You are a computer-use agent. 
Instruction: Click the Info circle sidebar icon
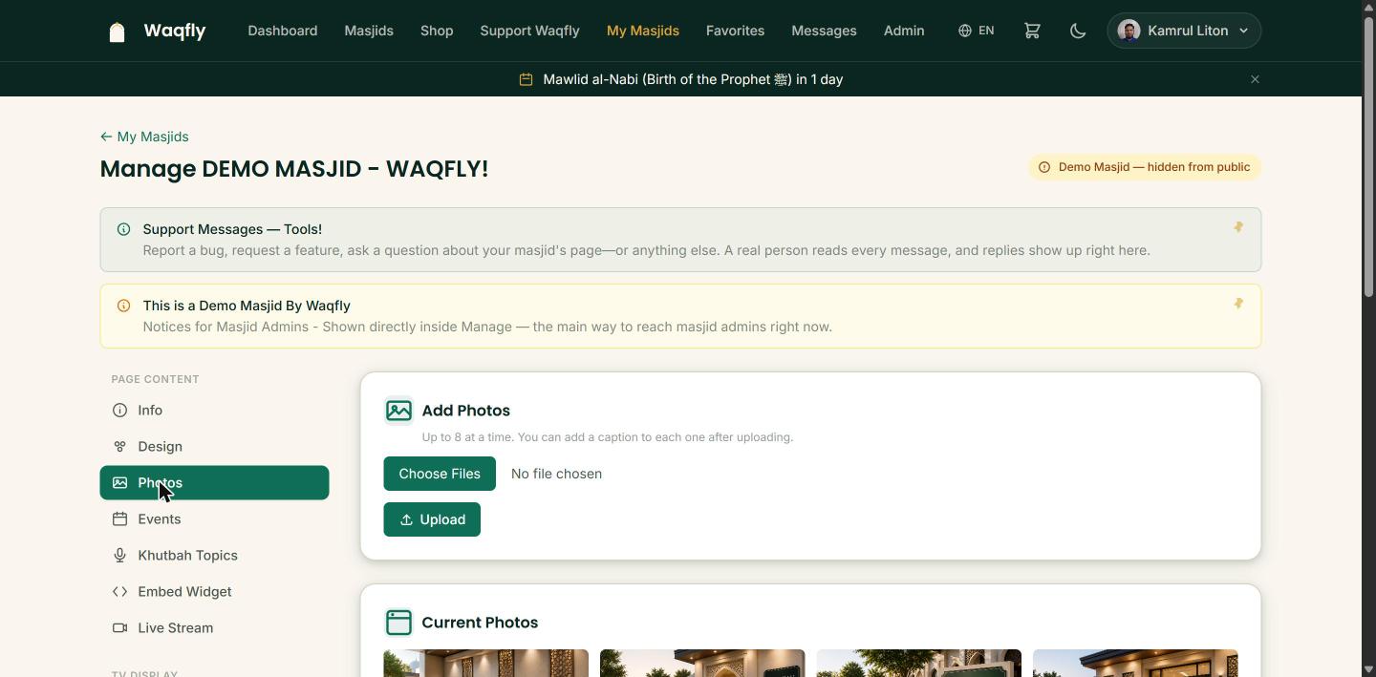tap(119, 410)
